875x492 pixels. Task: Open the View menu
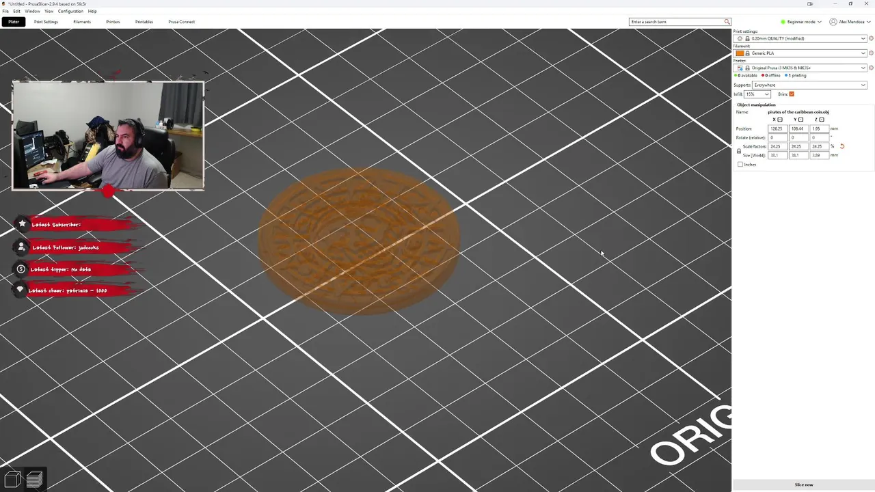coord(49,11)
